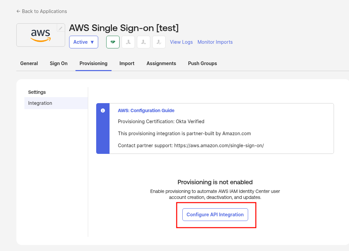Click the grey user checkmark icon
The width and height of the screenshot is (349, 251).
[x=159, y=42]
